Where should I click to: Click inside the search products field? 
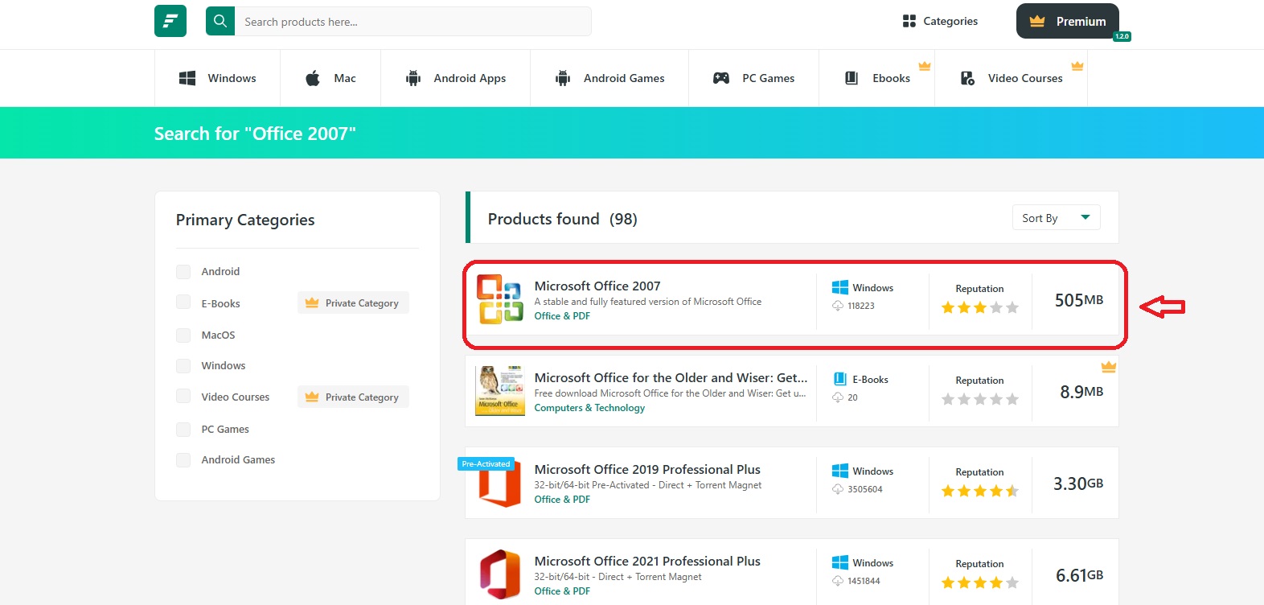pos(413,22)
